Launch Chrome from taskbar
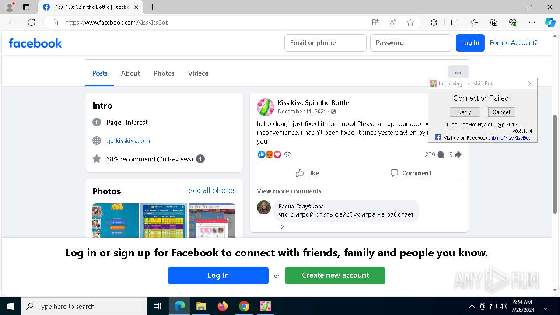The image size is (560, 315). pyautogui.click(x=244, y=306)
